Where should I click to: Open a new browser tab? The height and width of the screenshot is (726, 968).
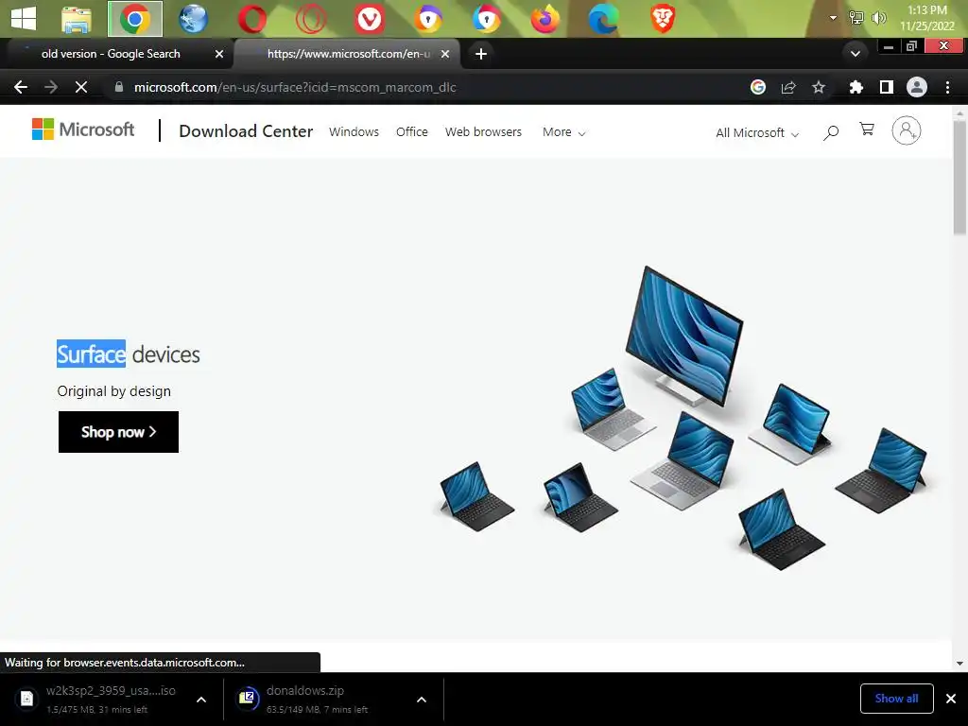coord(481,54)
